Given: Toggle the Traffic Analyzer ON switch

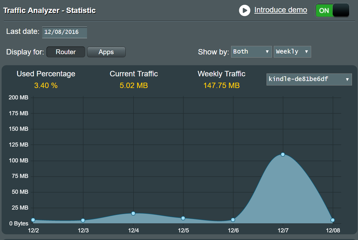Looking at the screenshot, I should 332,10.
